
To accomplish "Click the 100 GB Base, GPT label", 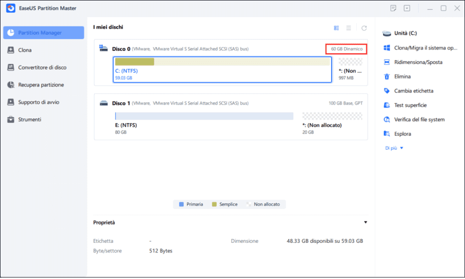I will 345,103.
